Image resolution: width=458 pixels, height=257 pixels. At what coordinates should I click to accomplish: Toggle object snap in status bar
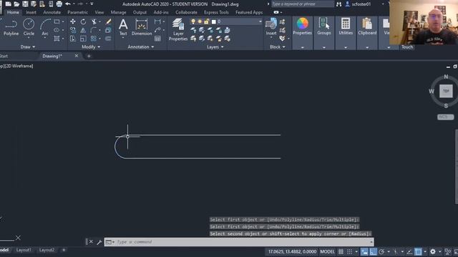point(418,251)
